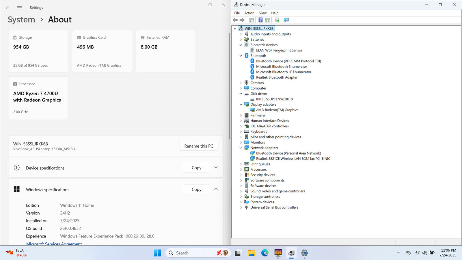Expand the Device specifications section
Image resolution: width=462 pixels, height=260 pixels.
pos(216,168)
